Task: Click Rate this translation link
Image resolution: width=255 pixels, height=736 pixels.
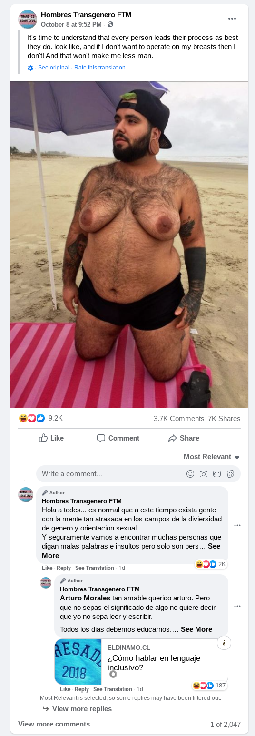Action: point(100,68)
